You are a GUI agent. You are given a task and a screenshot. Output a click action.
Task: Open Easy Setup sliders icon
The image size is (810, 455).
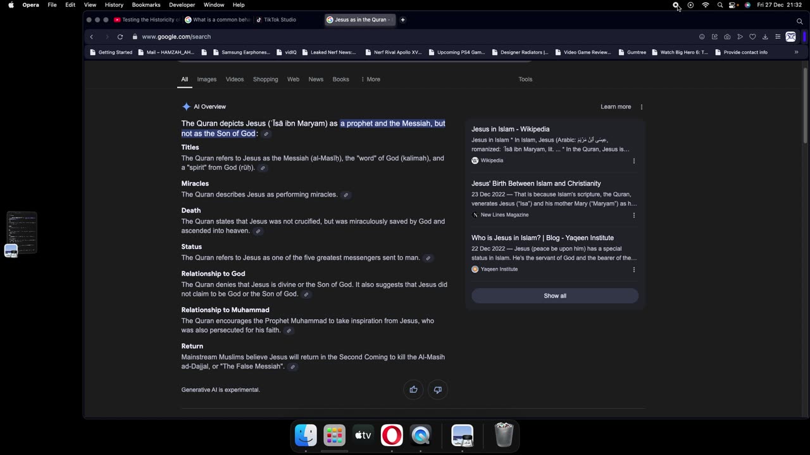pos(778,37)
